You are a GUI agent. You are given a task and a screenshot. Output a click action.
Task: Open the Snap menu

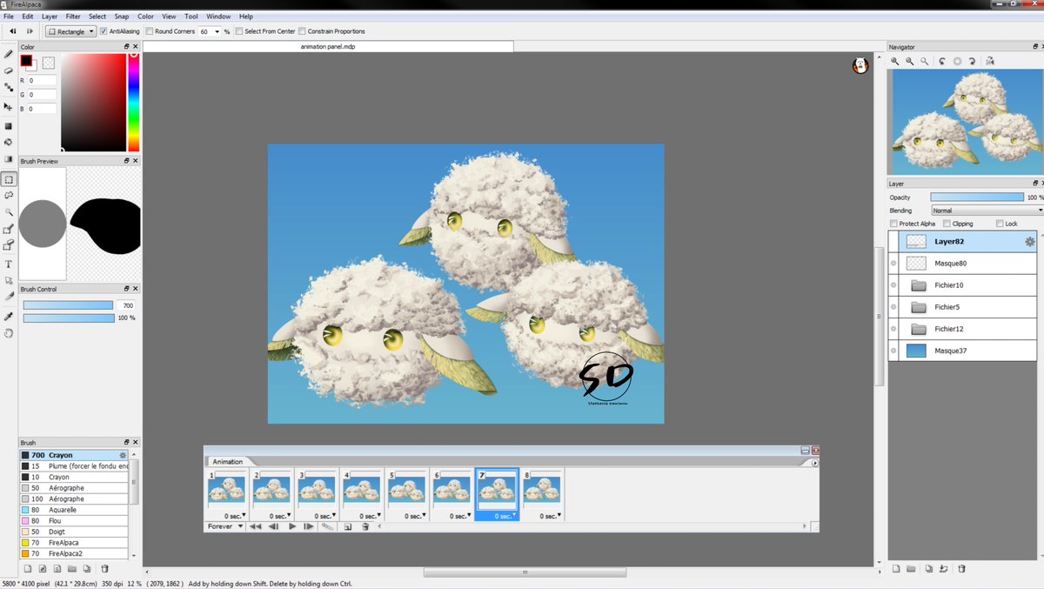[x=121, y=17]
